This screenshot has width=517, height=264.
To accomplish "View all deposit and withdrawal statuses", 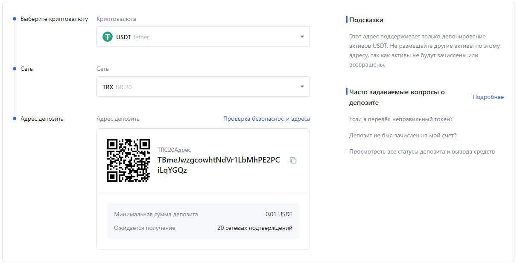I will click(x=422, y=152).
